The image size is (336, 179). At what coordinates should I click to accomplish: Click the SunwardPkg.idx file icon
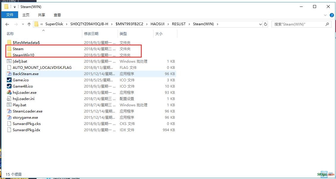click(x=9, y=130)
